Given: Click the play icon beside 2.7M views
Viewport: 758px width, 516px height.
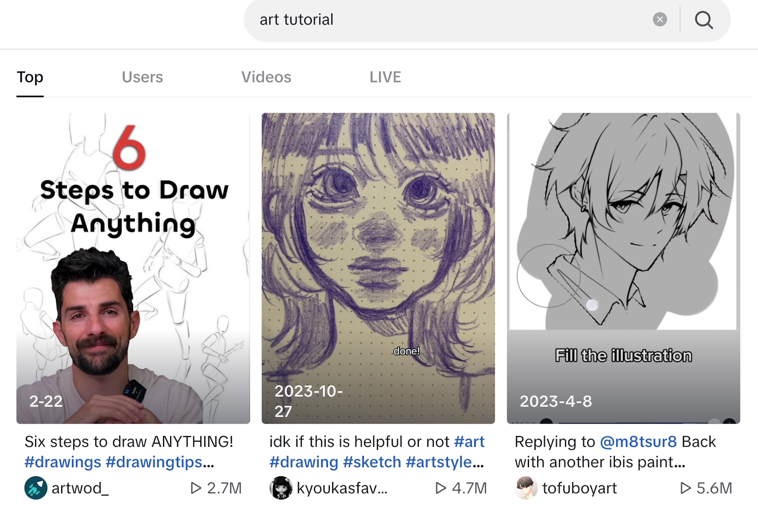Looking at the screenshot, I should click(196, 488).
